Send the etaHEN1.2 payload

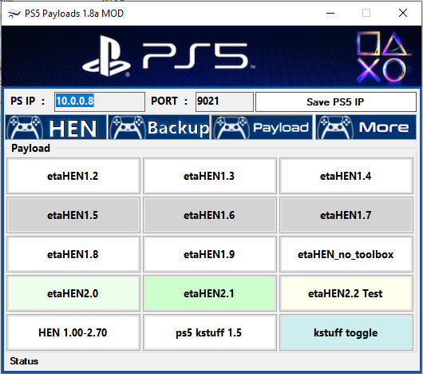point(73,176)
